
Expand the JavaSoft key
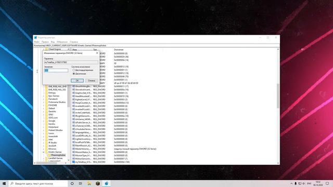tap(44, 146)
